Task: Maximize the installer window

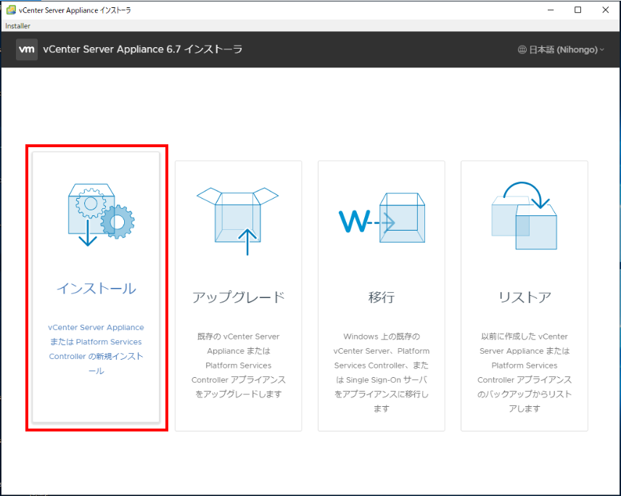Action: (x=577, y=10)
